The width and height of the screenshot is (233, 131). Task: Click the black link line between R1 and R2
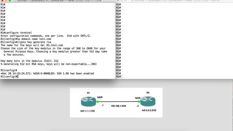coord(118,102)
